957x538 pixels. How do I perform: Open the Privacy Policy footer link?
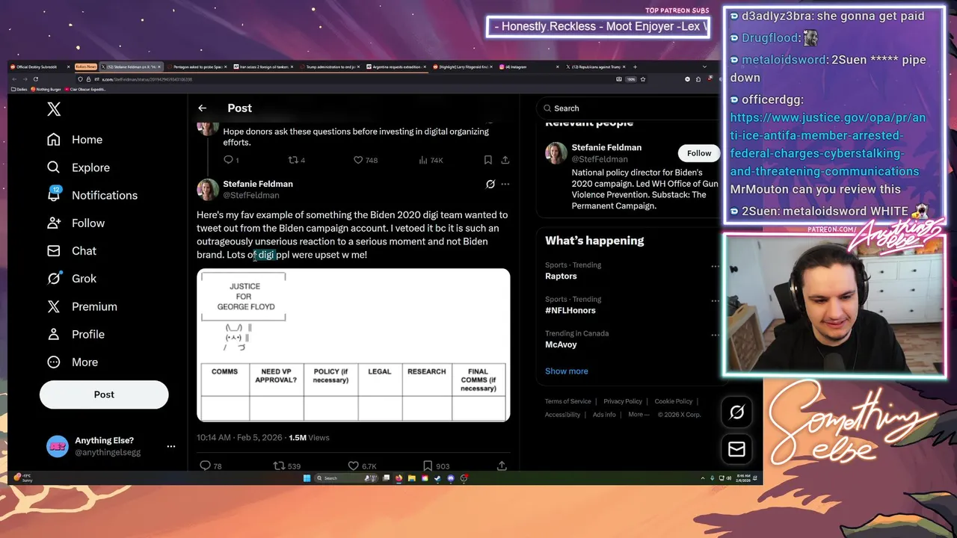[623, 401]
